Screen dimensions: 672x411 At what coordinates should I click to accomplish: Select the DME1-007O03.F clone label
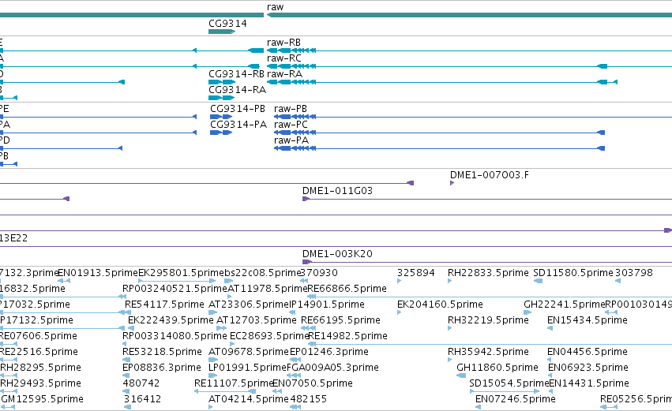490,175
